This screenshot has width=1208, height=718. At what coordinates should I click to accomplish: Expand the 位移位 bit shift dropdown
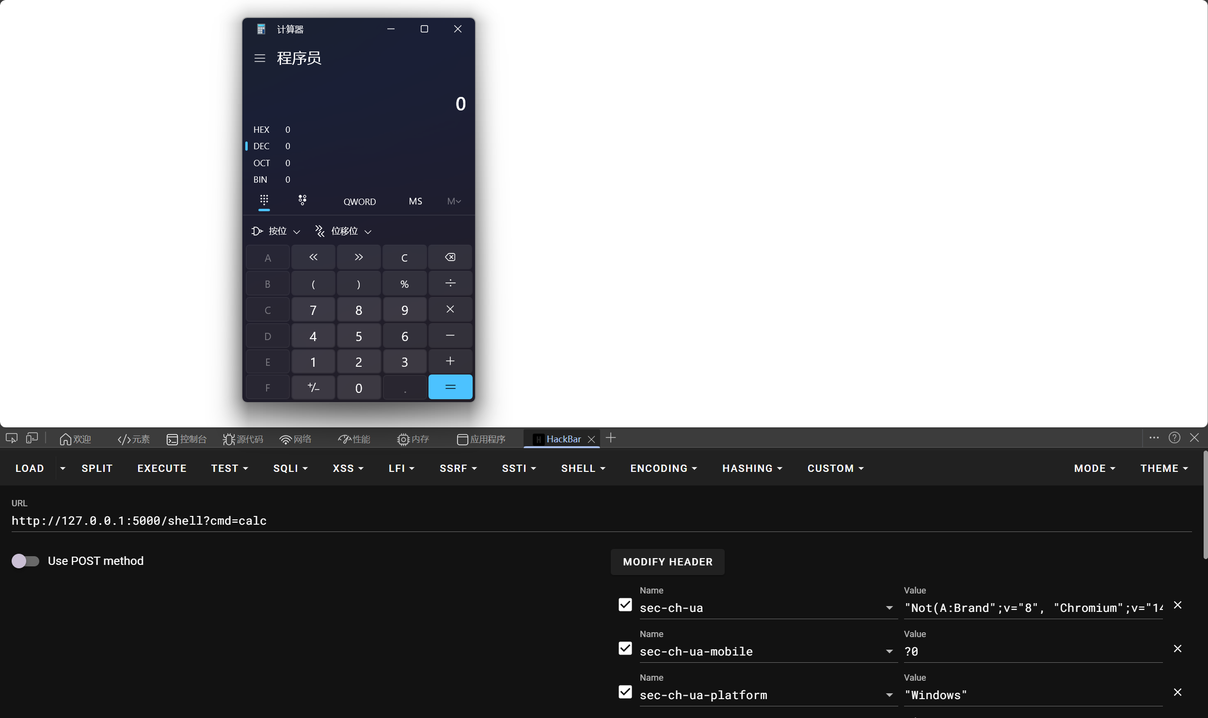(343, 231)
